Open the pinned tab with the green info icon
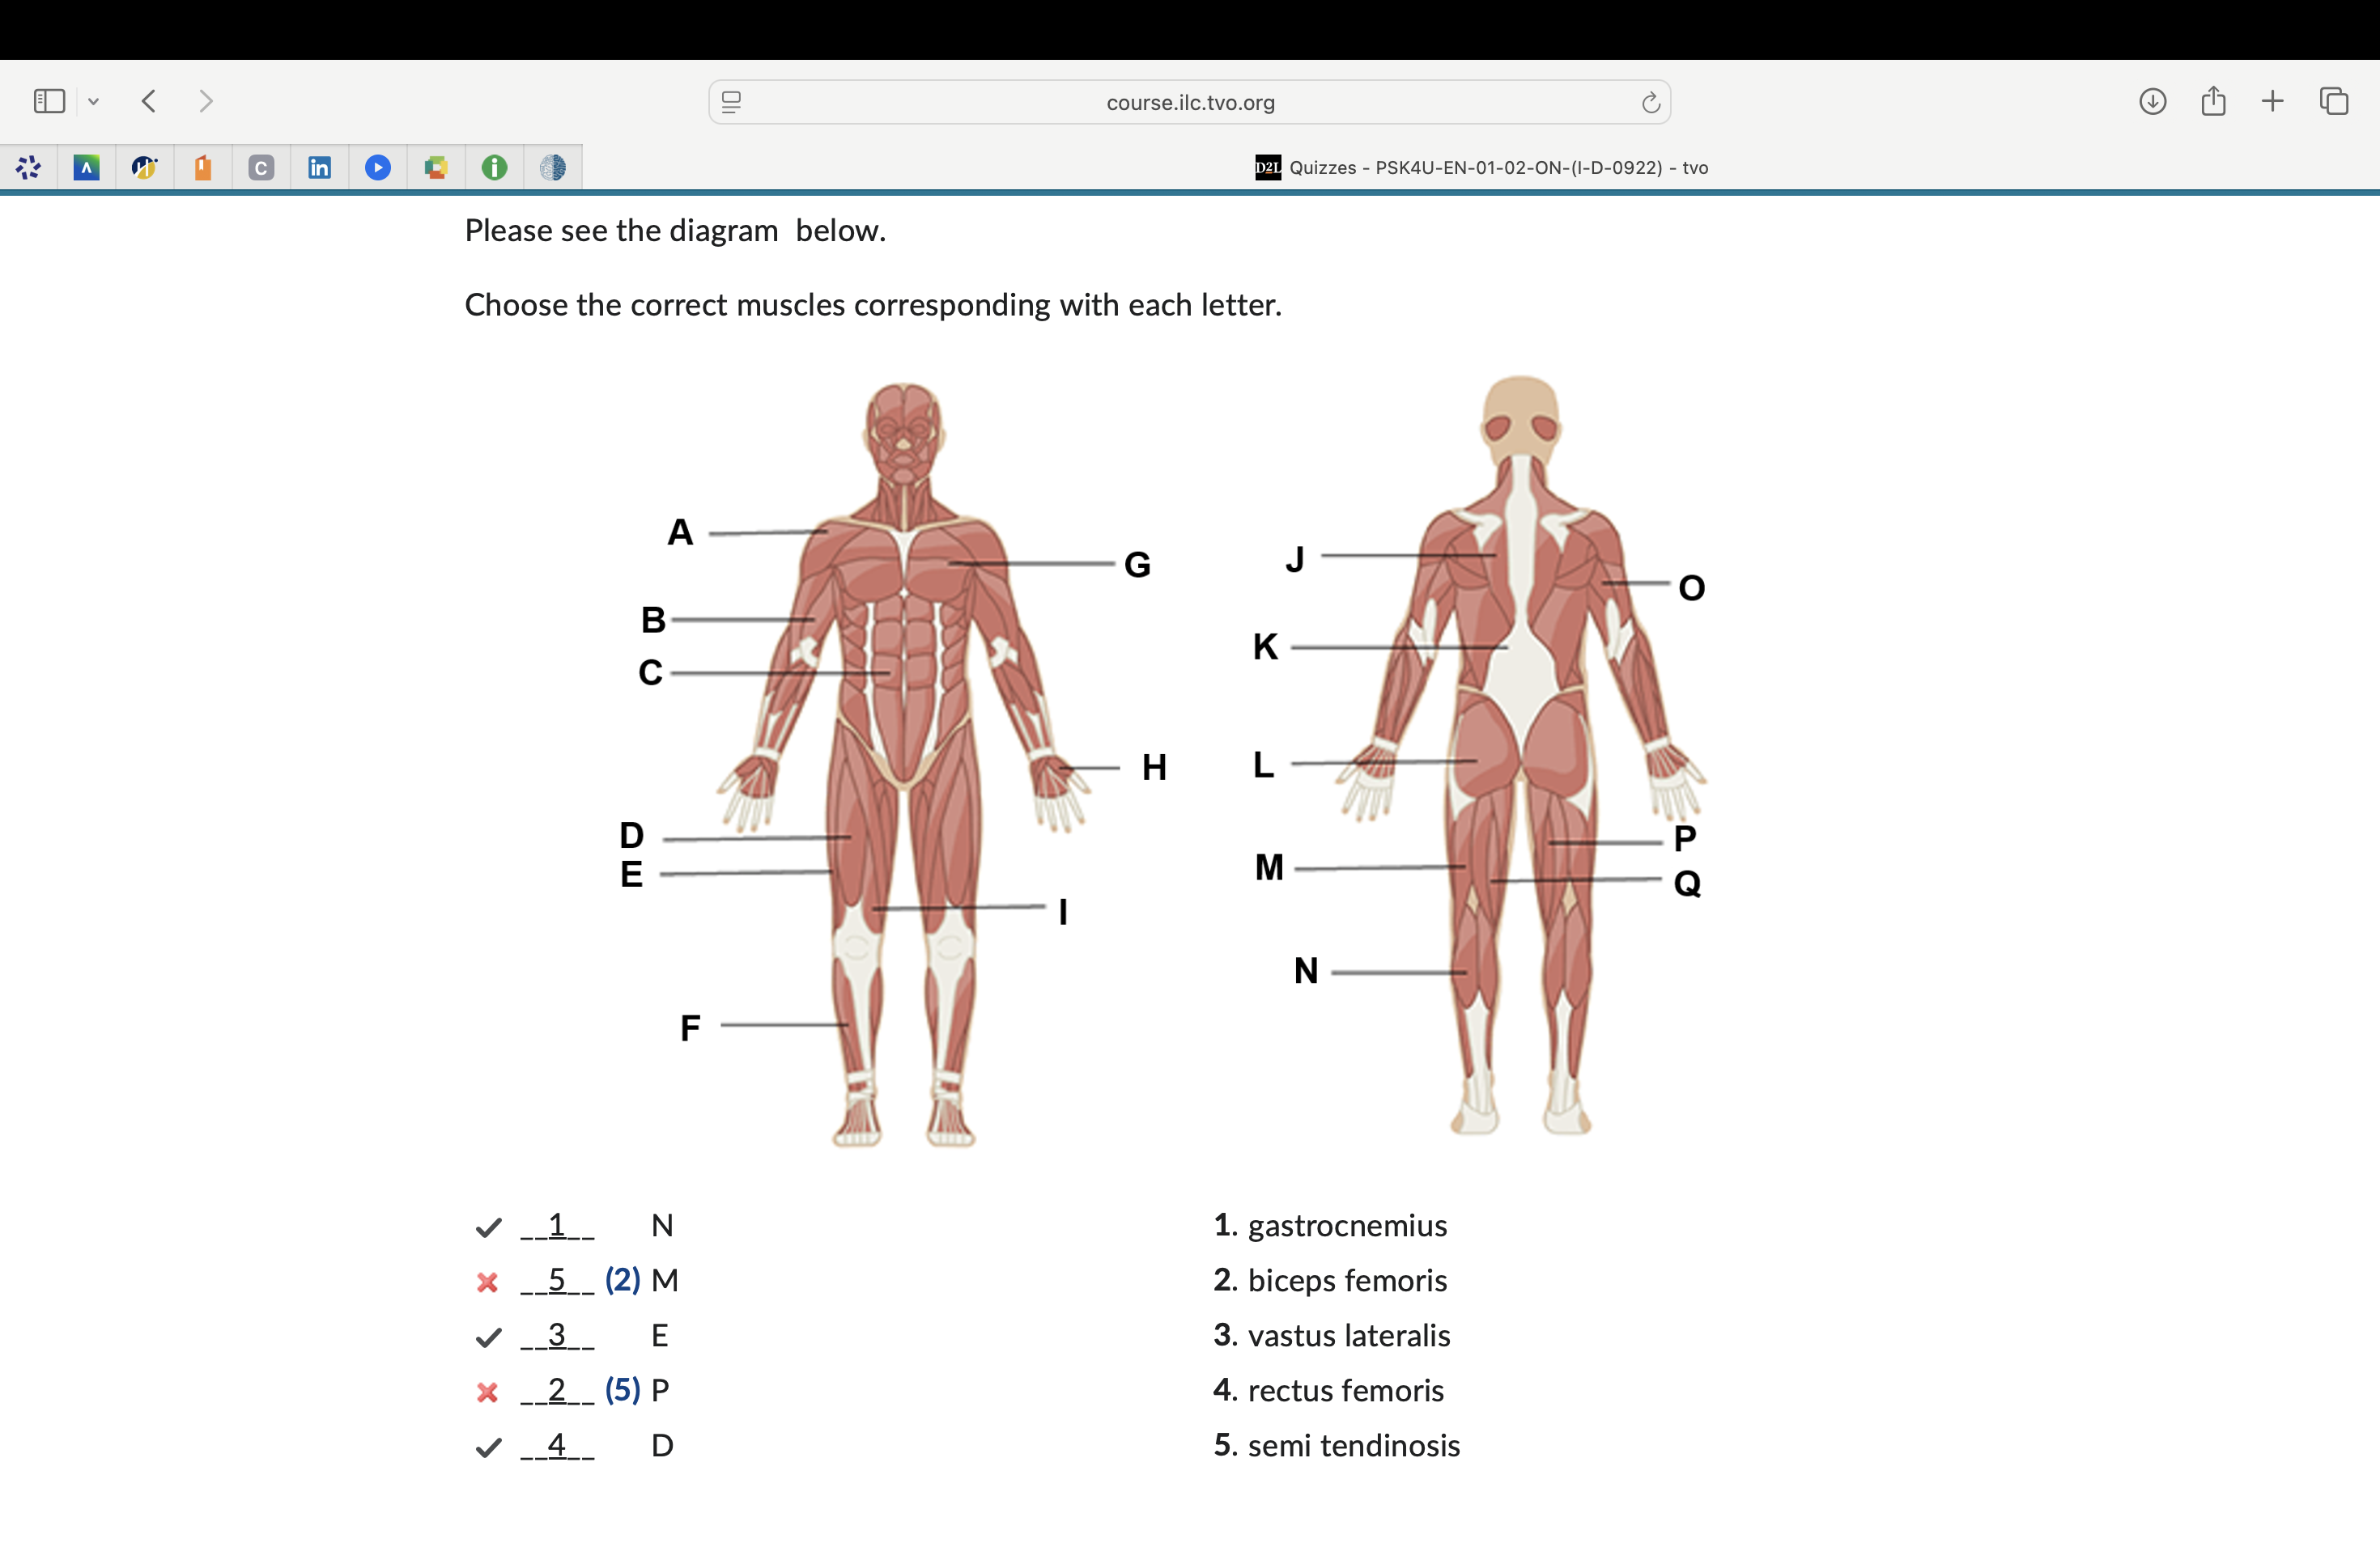Viewport: 2380px width, 1547px height. coord(494,167)
